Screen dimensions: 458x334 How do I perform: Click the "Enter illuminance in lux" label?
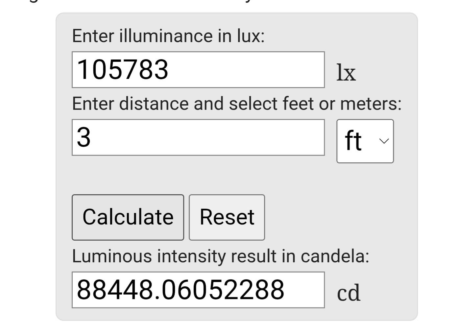point(168,36)
